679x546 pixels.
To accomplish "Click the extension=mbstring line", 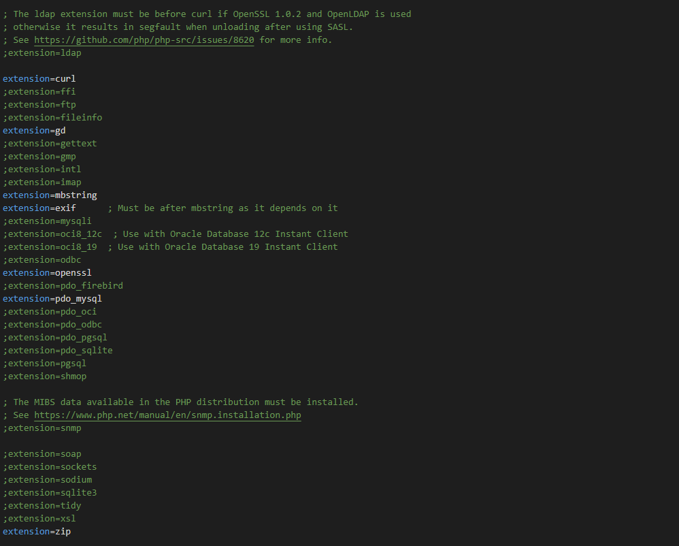I will pos(50,195).
